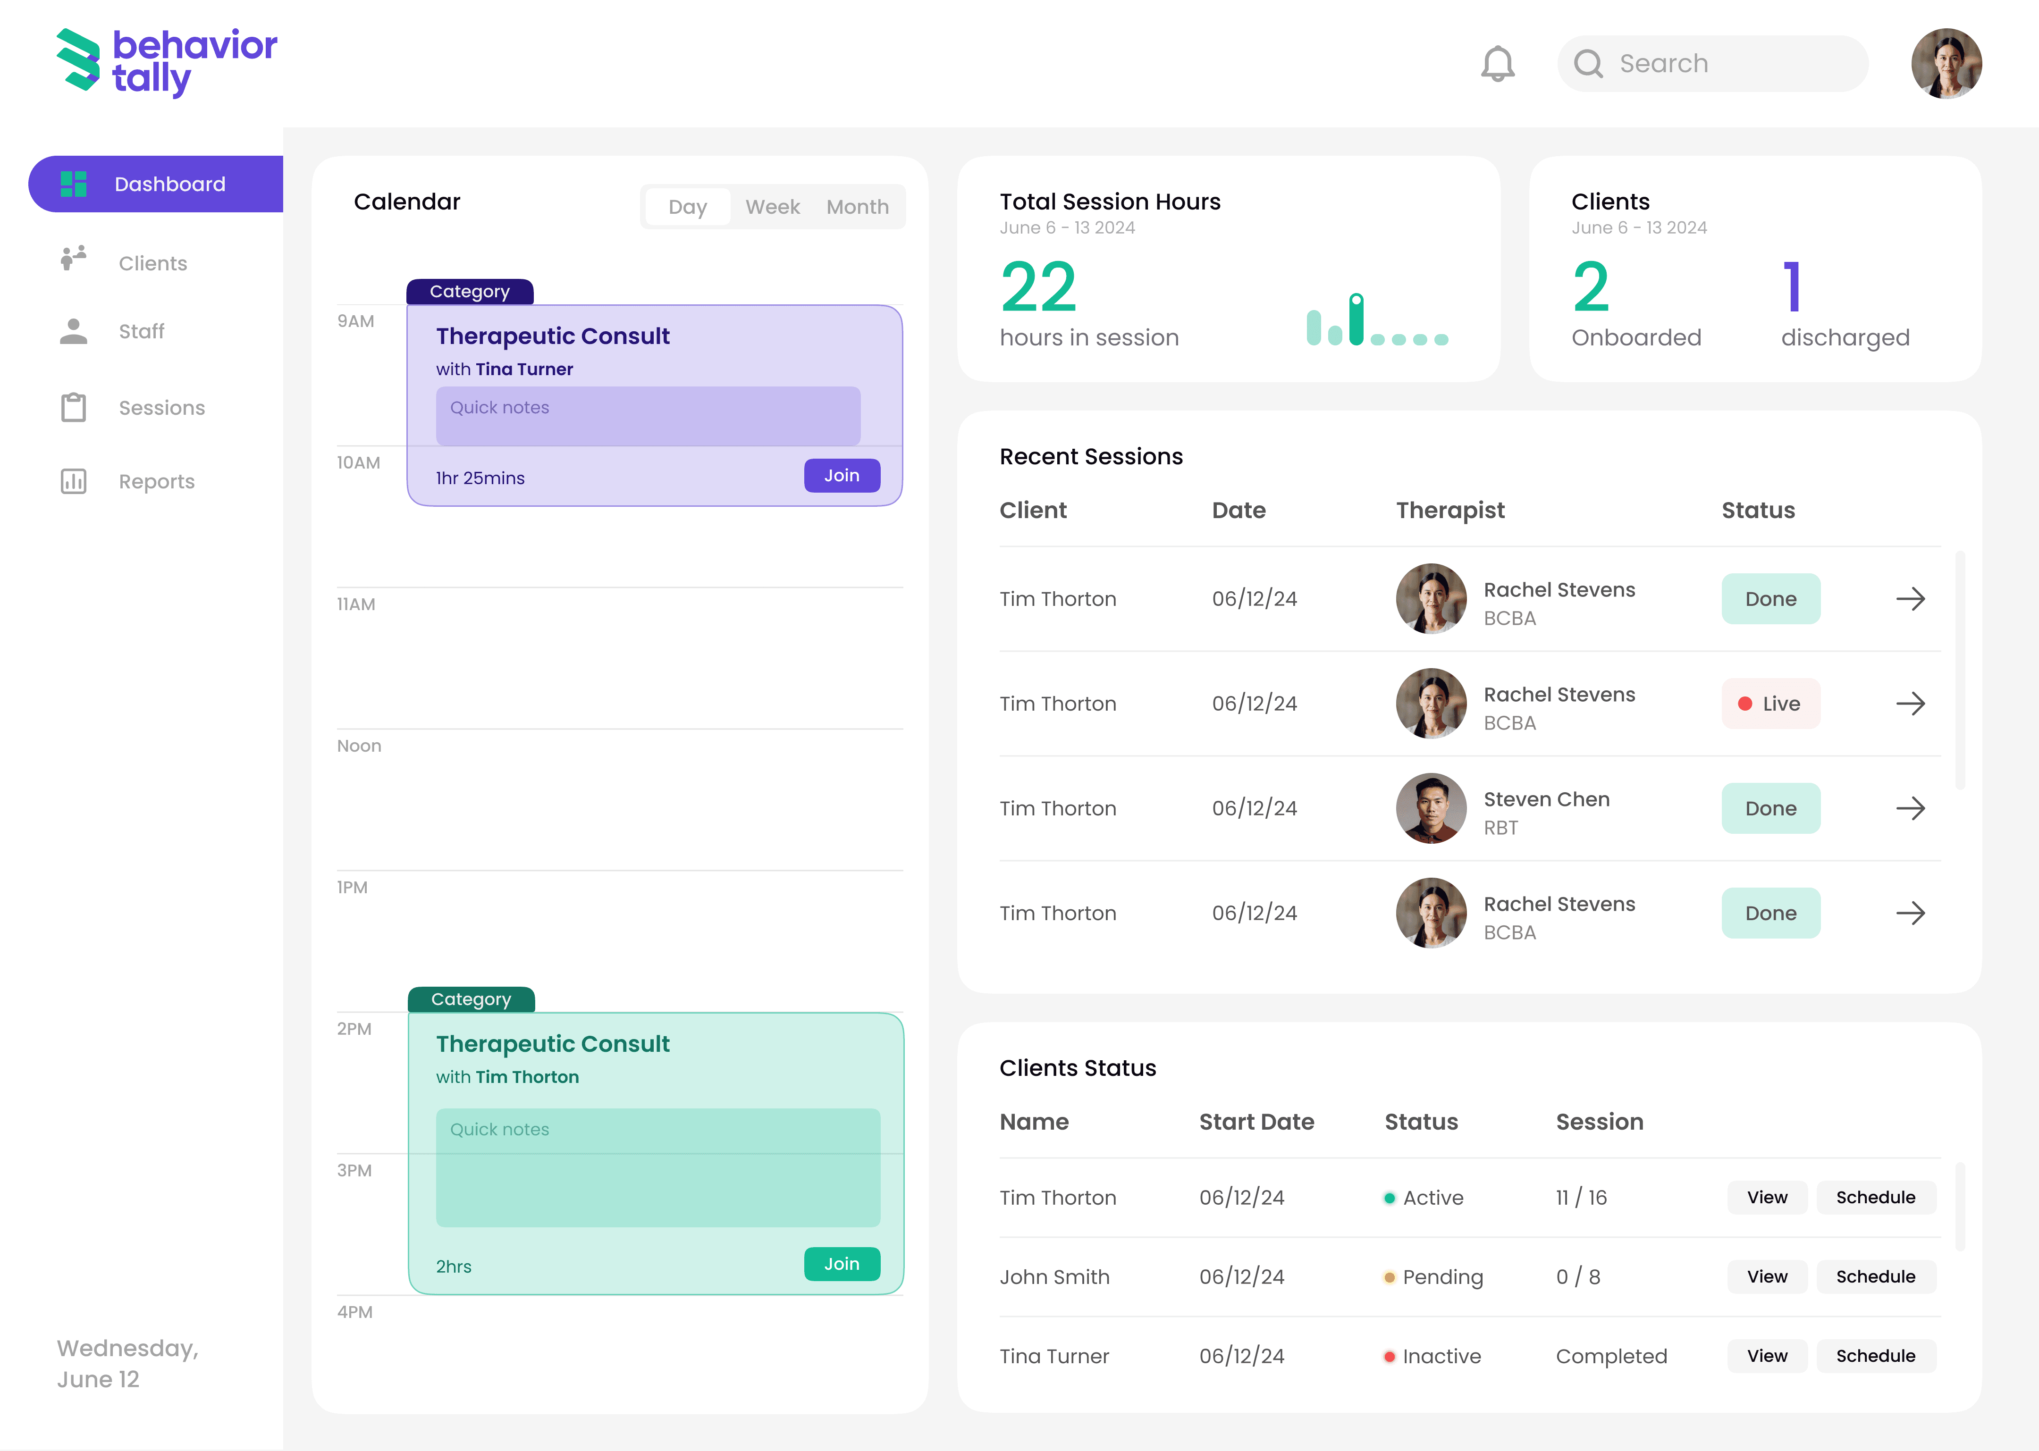Open the Live session row arrow
The width and height of the screenshot is (2039, 1451).
1910,704
